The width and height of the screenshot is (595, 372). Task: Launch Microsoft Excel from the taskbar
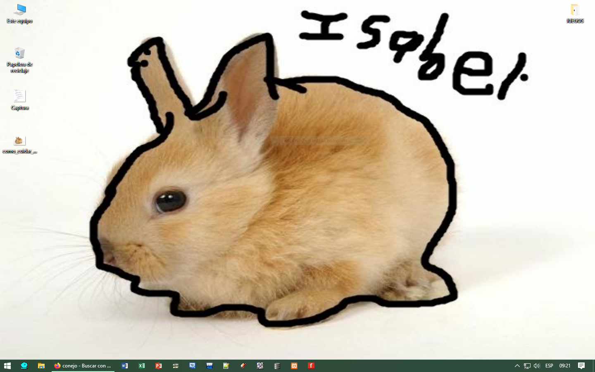tap(142, 366)
